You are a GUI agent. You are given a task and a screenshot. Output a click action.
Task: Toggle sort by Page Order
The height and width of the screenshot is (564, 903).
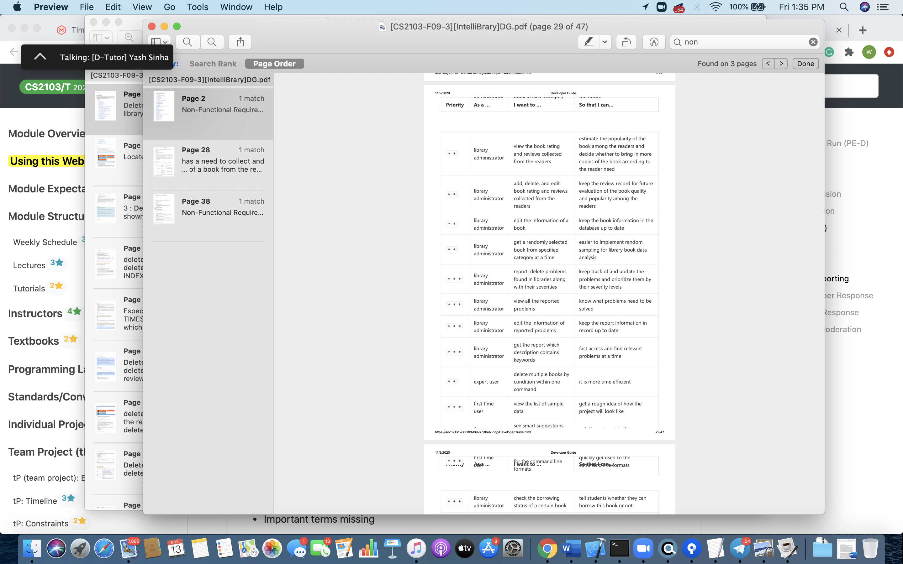[274, 64]
